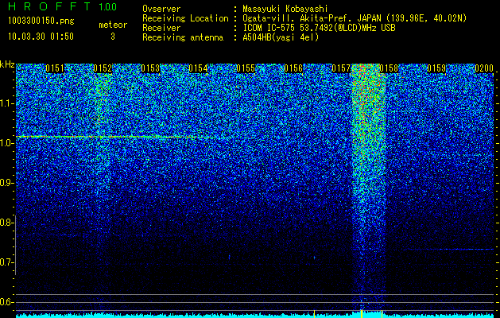
Task: Select the Receiving Location value Ogata-vill. Akita-Pref.
Action: pos(298,18)
